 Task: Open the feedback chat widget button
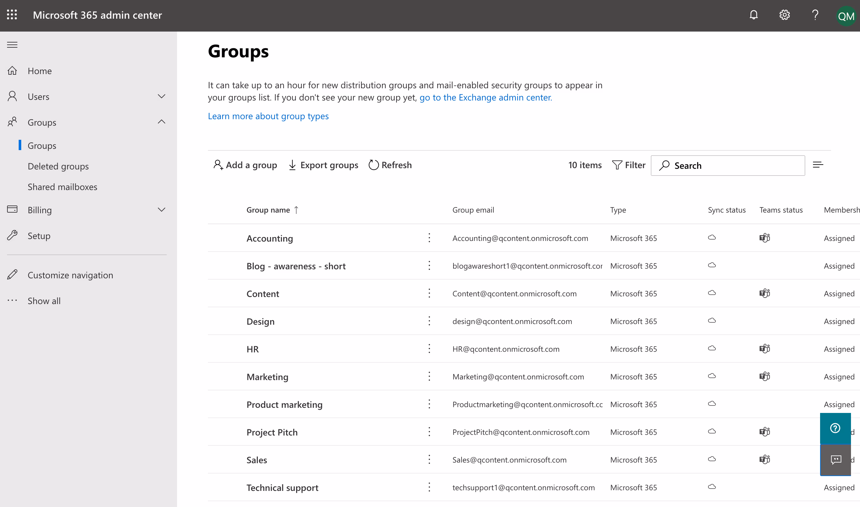click(x=836, y=460)
